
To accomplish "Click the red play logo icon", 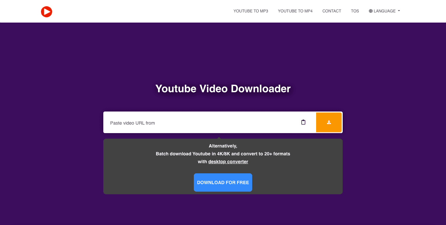I will [x=47, y=11].
